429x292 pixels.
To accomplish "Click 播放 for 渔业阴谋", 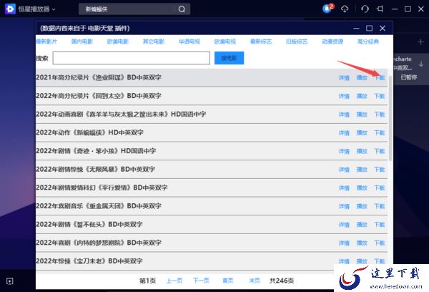I will [x=362, y=78].
